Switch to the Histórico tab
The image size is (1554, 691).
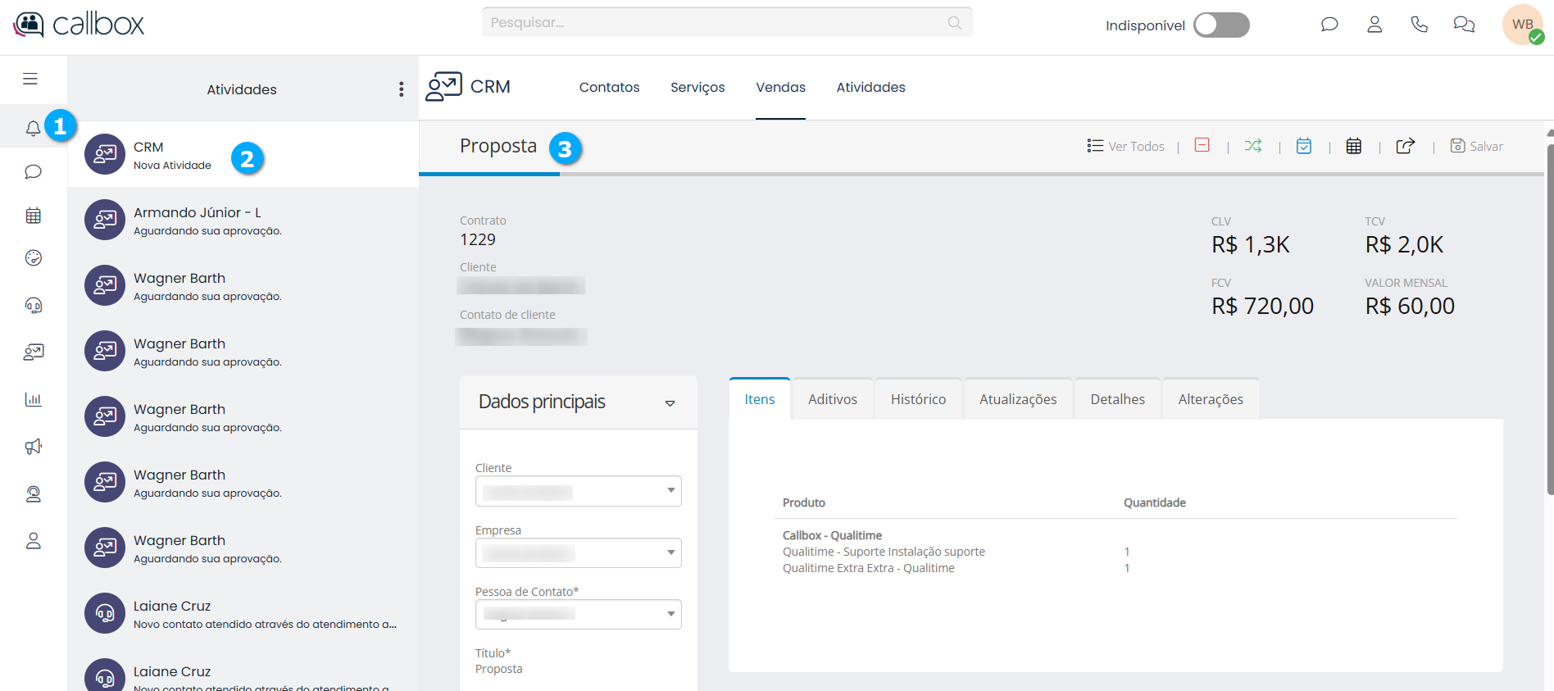coord(918,399)
